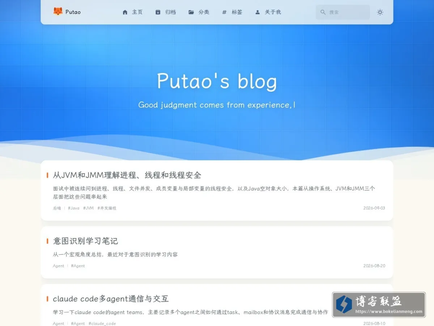Select the #JVM tag
The width and height of the screenshot is (434, 326).
pos(88,208)
